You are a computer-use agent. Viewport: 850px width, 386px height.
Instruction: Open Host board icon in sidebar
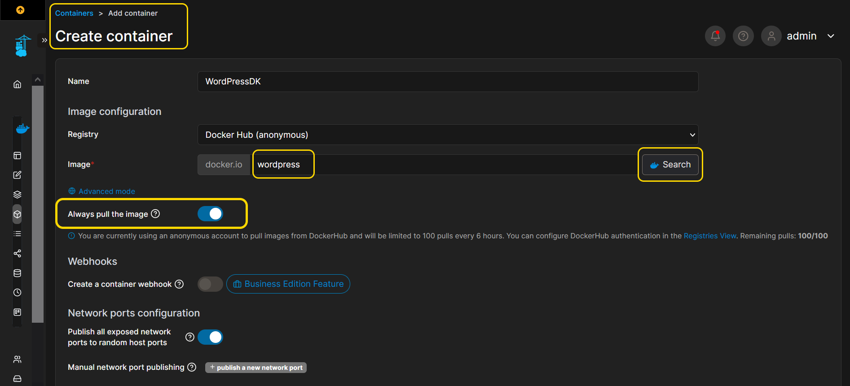[17, 312]
